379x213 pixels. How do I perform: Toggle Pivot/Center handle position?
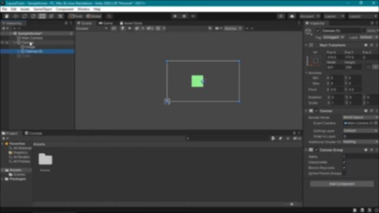(75, 16)
